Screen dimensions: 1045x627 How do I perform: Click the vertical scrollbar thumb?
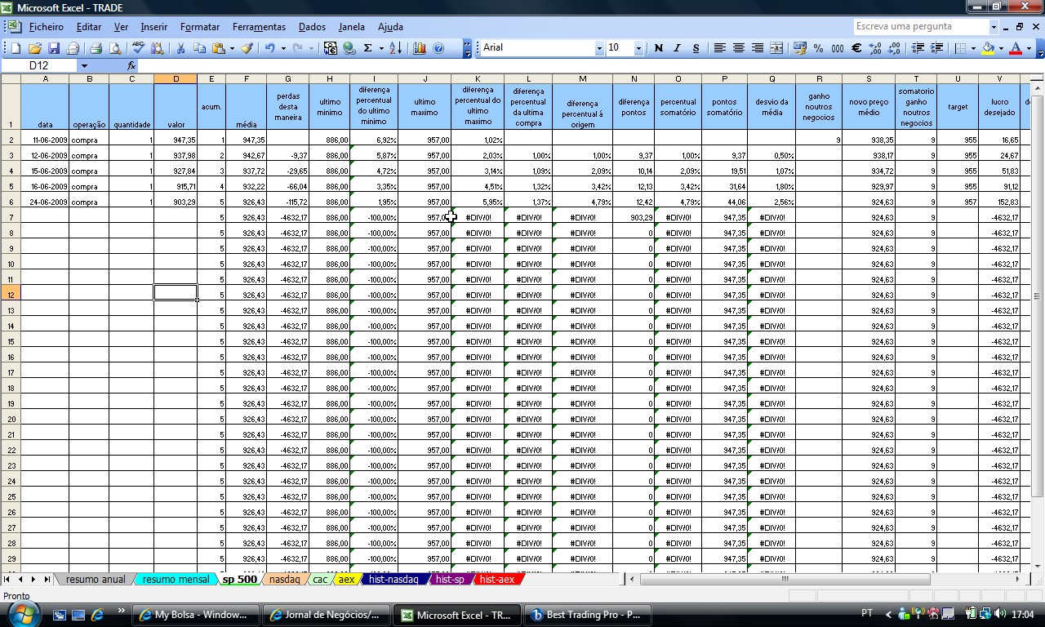pos(1038,296)
